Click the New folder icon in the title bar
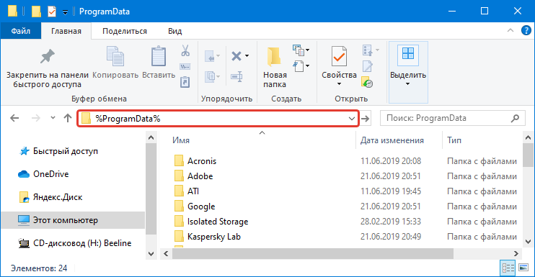This screenshot has width=535, height=277. pos(36,12)
